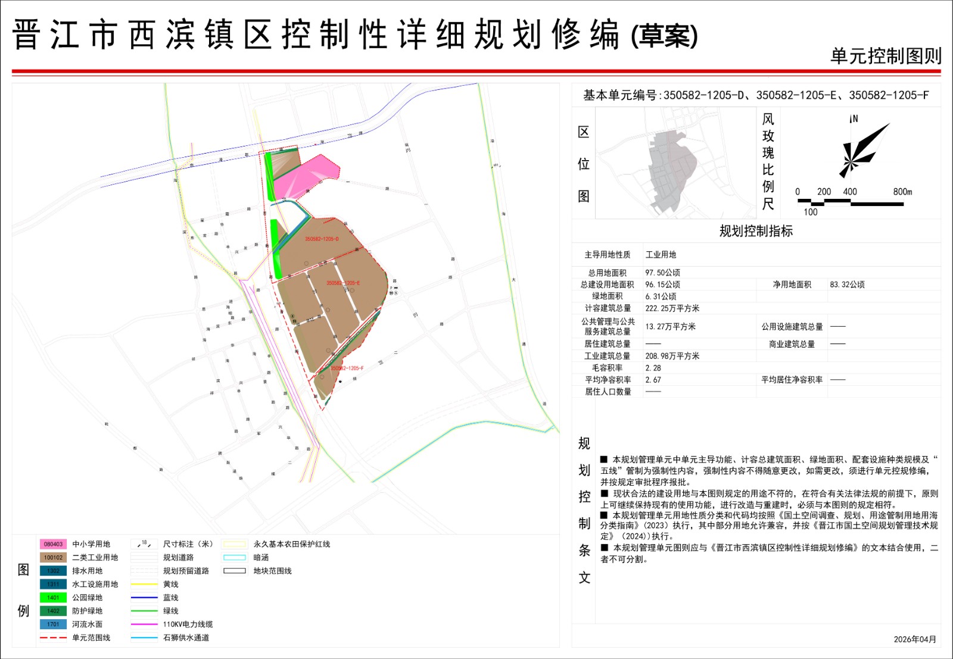Open the 区位图 location map thumbnail
Screen dimensions: 953x659
point(675,163)
